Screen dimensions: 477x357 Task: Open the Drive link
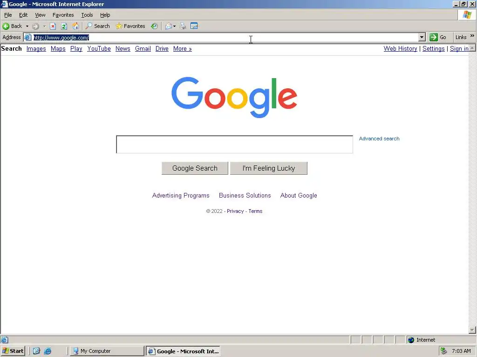point(162,48)
